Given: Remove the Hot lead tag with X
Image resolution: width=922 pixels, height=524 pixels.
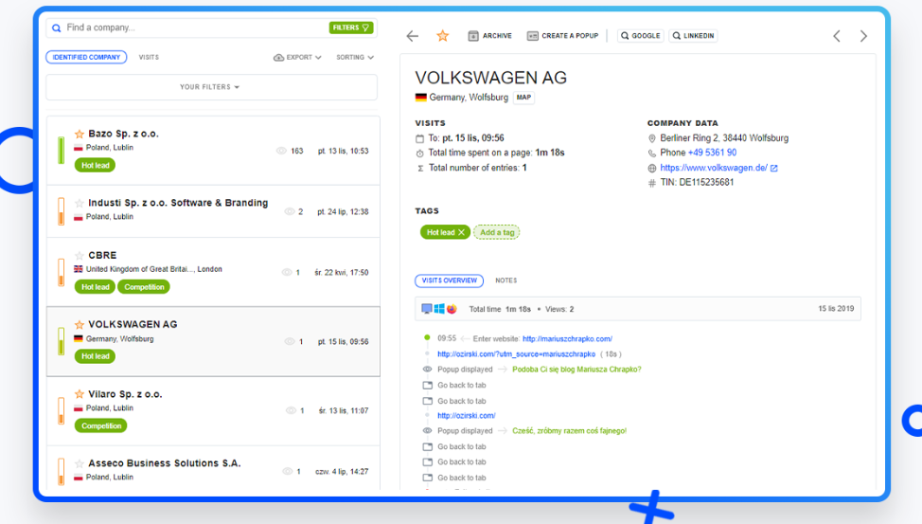Looking at the screenshot, I should pos(461,232).
